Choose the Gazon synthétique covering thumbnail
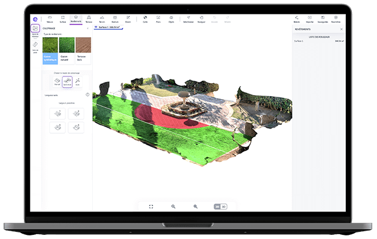The width and height of the screenshot is (377, 239). pyautogui.click(x=50, y=51)
